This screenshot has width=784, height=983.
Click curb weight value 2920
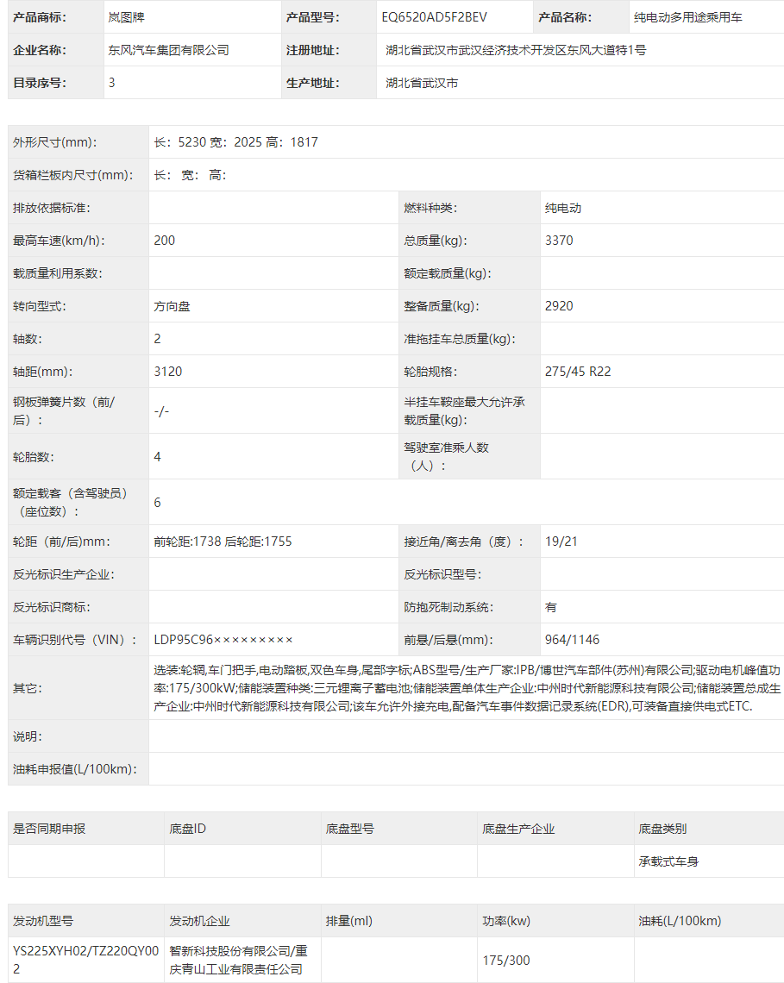coord(559,306)
